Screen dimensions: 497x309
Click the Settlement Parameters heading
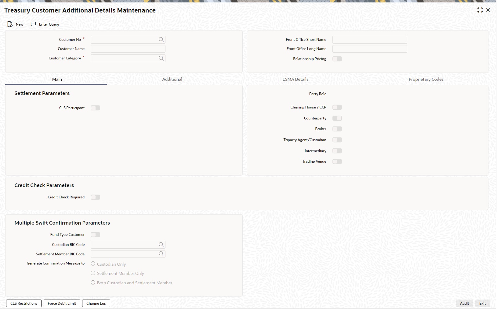coord(42,93)
